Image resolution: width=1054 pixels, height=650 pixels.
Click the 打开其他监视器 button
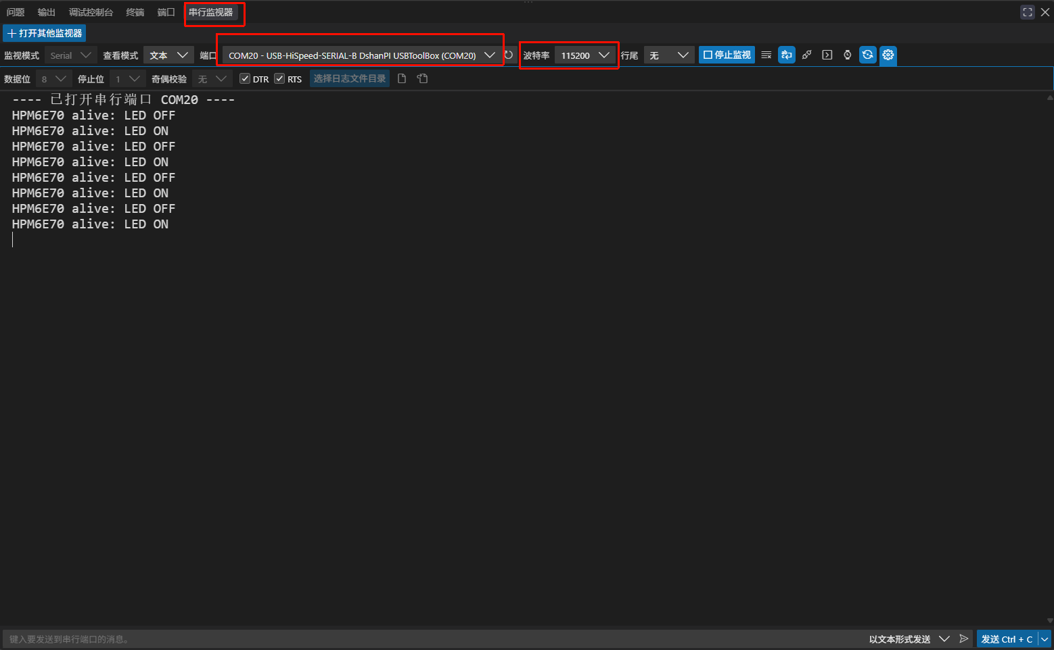point(45,33)
